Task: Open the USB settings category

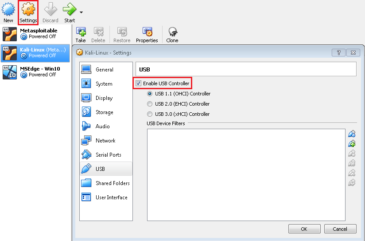Action: pyautogui.click(x=106, y=169)
